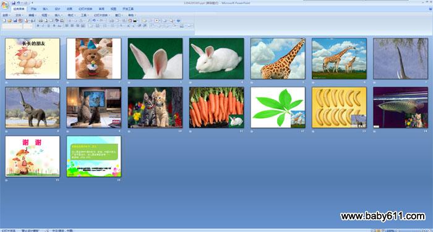The image size is (433, 232).
Task: Click Save icon in quick access toolbar
Action: click(x=14, y=2)
